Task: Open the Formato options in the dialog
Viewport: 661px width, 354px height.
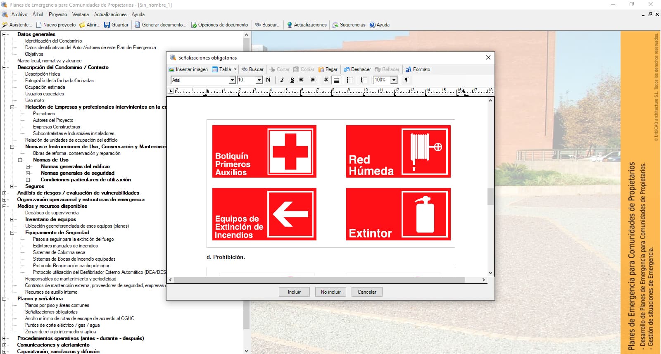Action: (x=418, y=69)
